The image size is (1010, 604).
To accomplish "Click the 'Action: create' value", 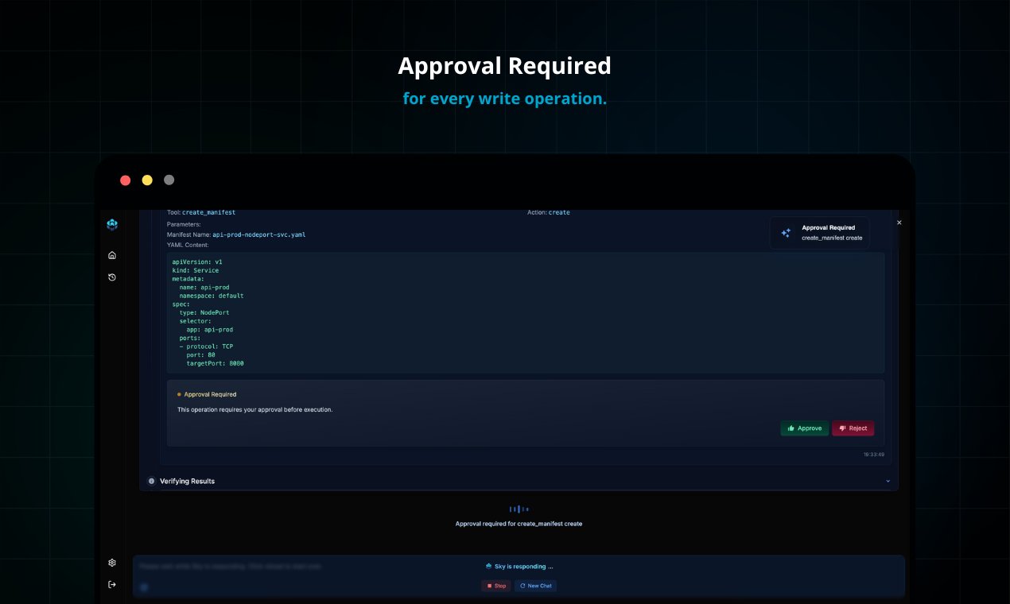I will pos(559,213).
